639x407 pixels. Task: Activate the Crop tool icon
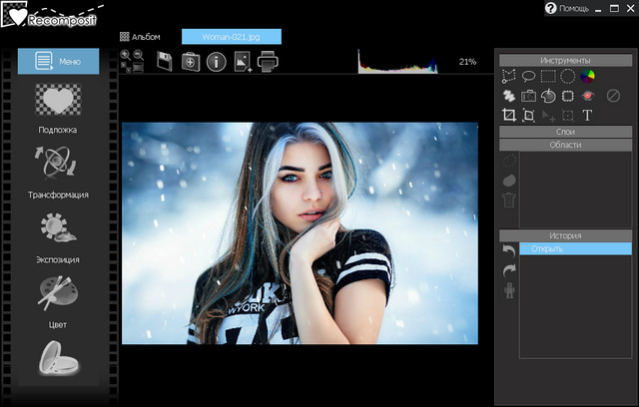[x=508, y=116]
